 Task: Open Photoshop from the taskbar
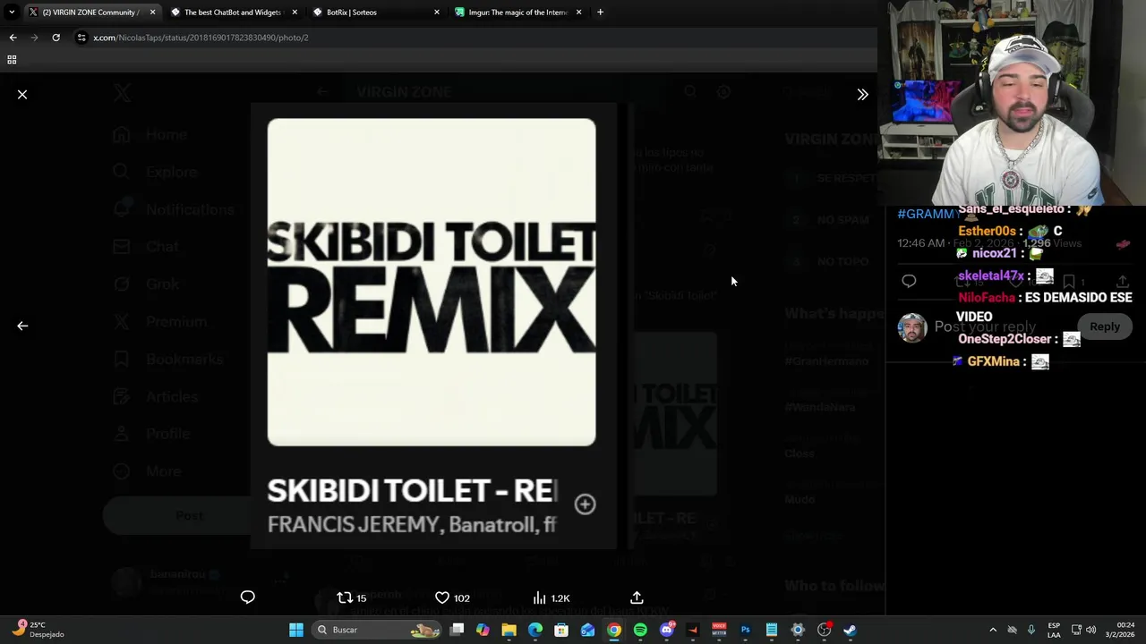745,630
